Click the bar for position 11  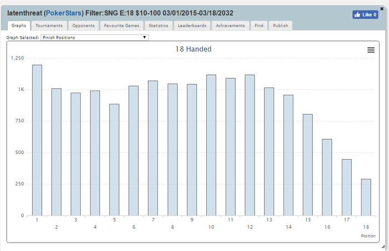pos(231,147)
